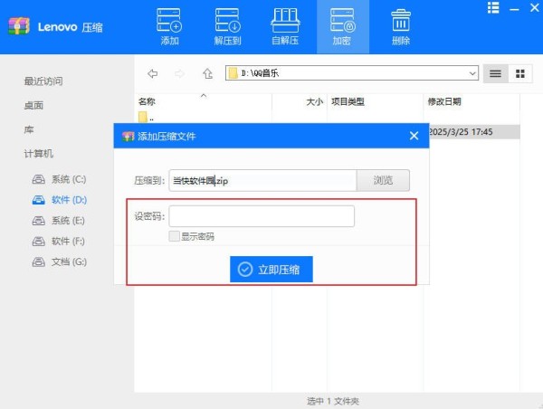Click the 删除 (Delete) trash icon

coord(401,26)
